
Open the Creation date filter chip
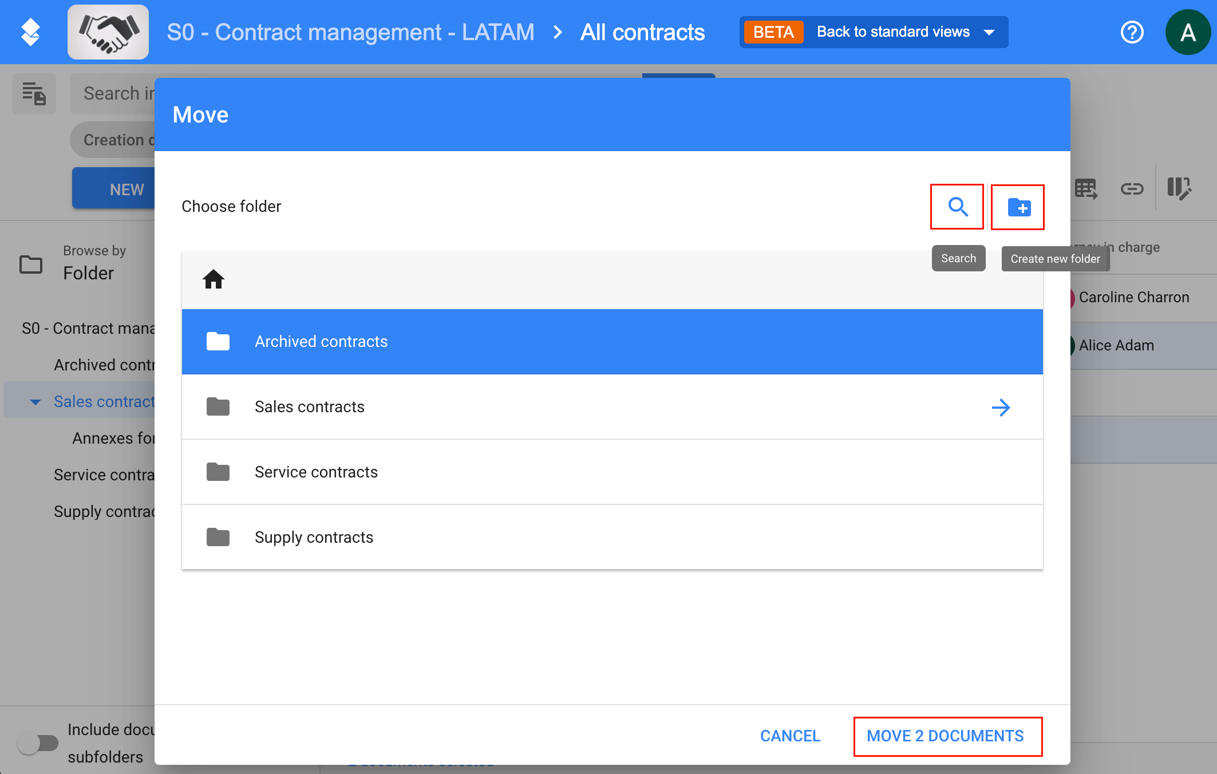(x=117, y=139)
